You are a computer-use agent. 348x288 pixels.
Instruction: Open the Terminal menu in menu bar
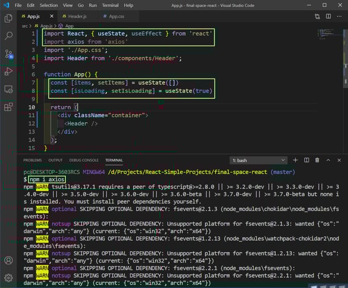coord(110,5)
